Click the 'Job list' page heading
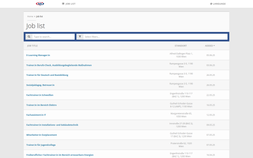Screen dimensions: 253x158 click(x=35, y=26)
